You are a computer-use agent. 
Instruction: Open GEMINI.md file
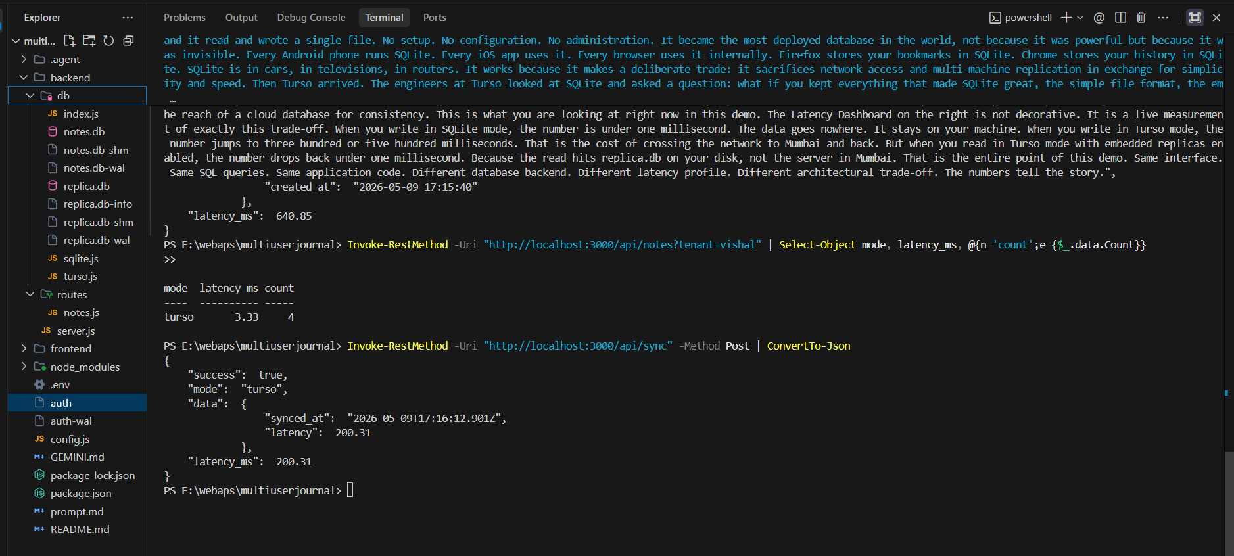77,457
